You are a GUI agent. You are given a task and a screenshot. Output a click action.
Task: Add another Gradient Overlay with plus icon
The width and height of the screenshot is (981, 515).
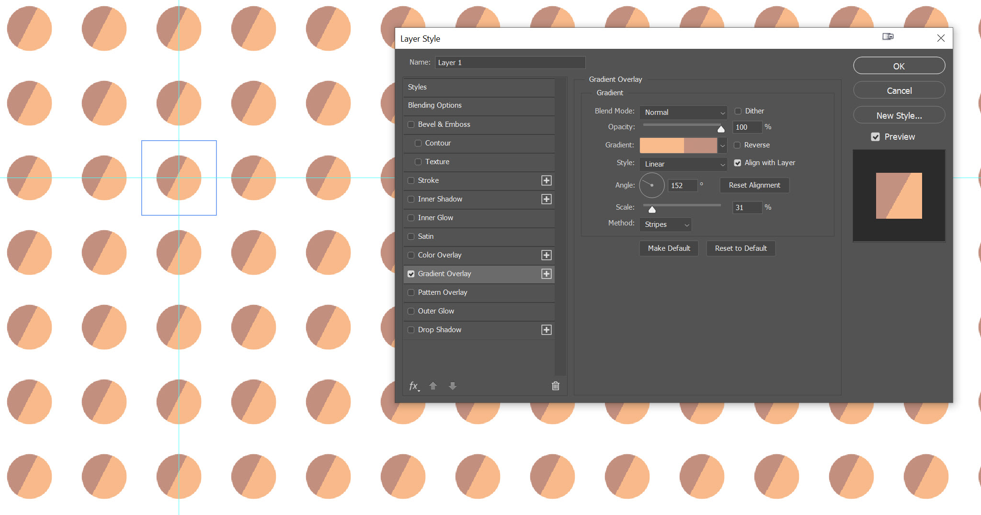click(546, 274)
